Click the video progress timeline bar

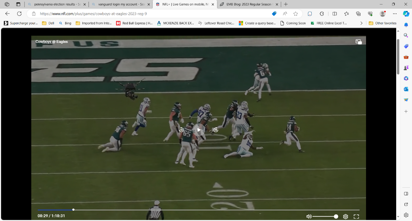click(206, 210)
